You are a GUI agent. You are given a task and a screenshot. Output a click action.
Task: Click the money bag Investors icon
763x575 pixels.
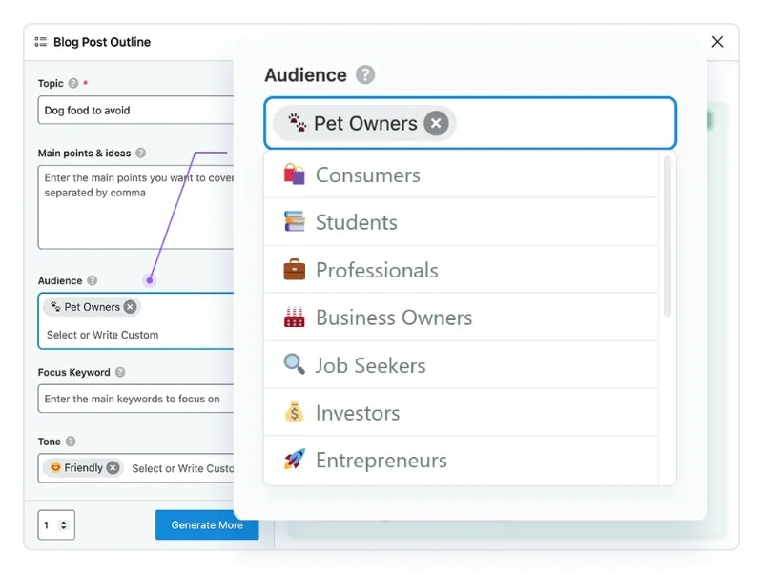pyautogui.click(x=295, y=412)
